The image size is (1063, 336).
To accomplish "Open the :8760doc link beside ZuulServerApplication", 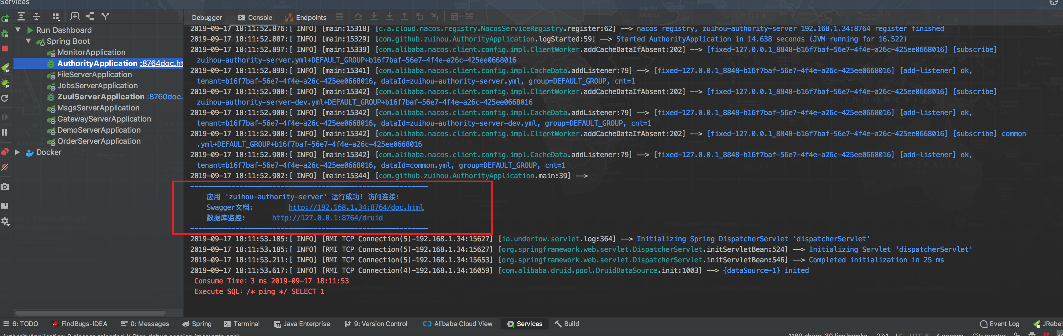I will (x=165, y=97).
